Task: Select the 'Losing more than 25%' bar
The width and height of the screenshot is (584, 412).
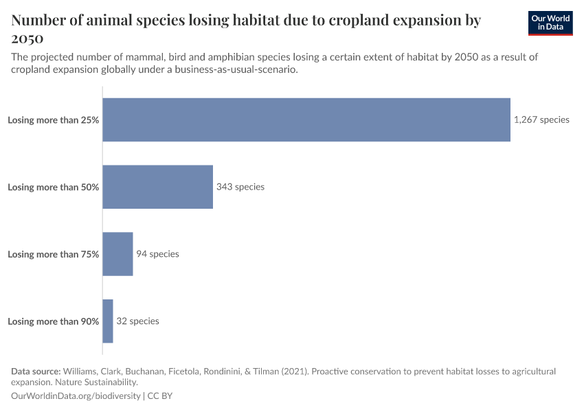Action: pyautogui.click(x=306, y=119)
